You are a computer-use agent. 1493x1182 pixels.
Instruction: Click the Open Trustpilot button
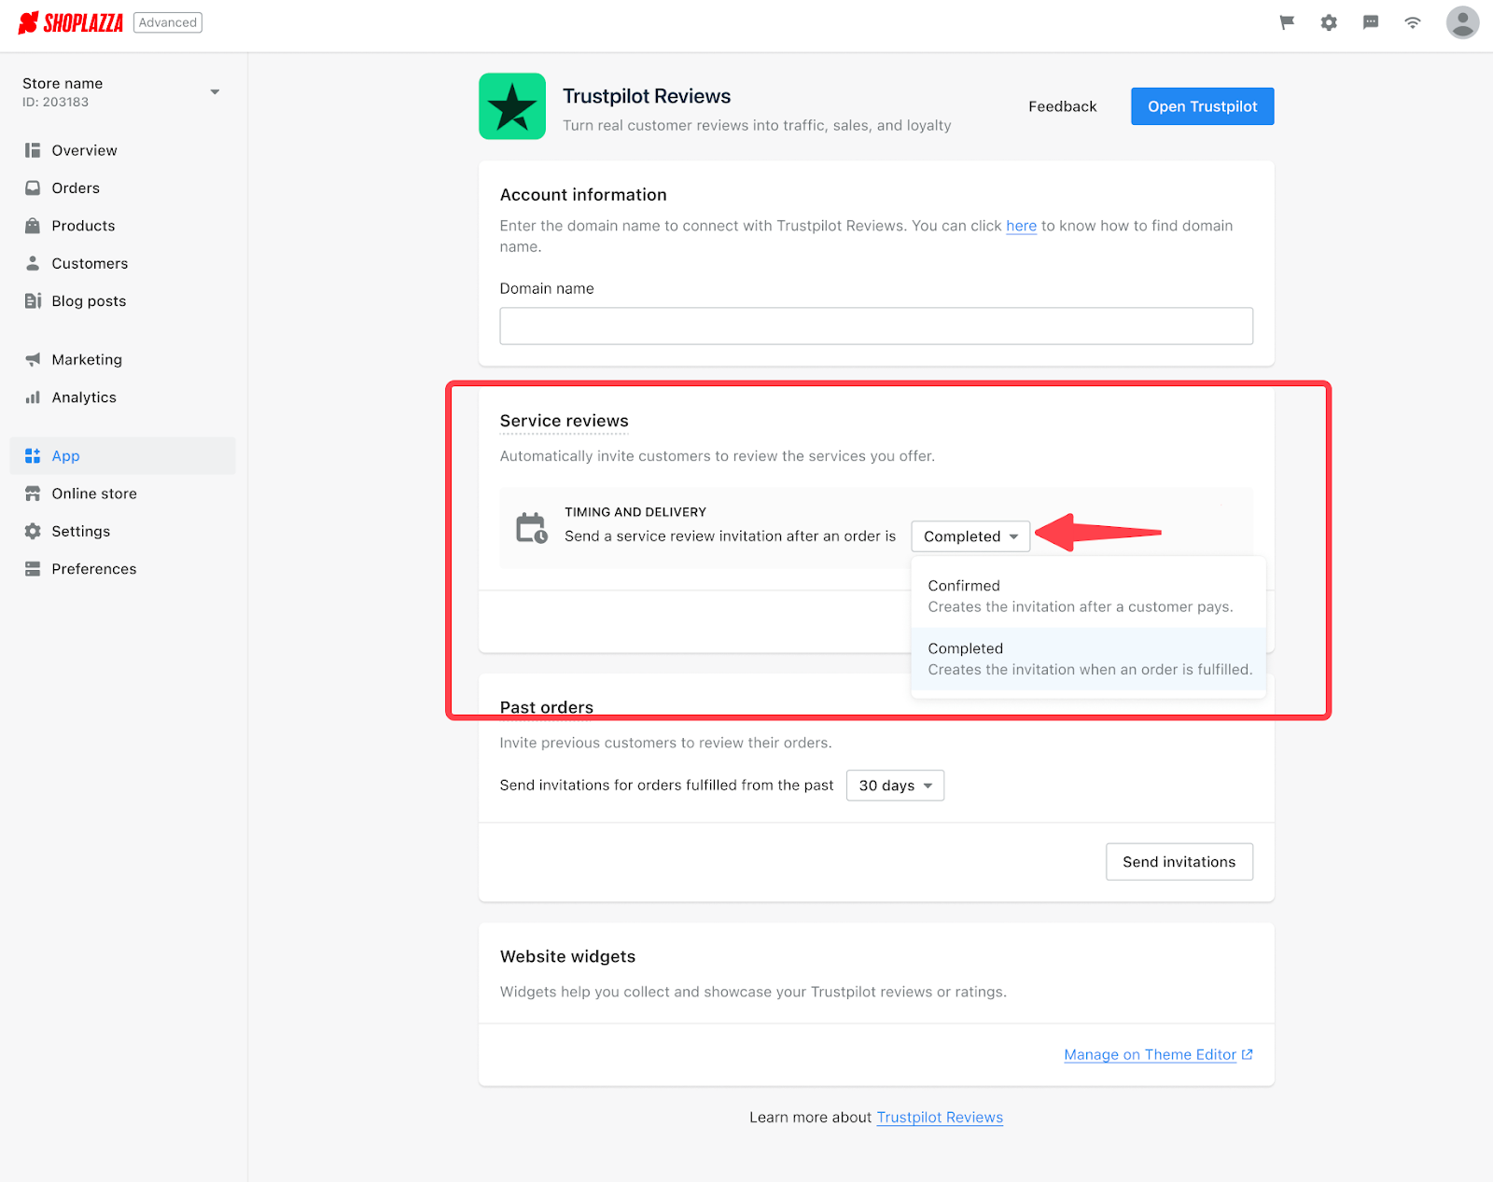1202,106
